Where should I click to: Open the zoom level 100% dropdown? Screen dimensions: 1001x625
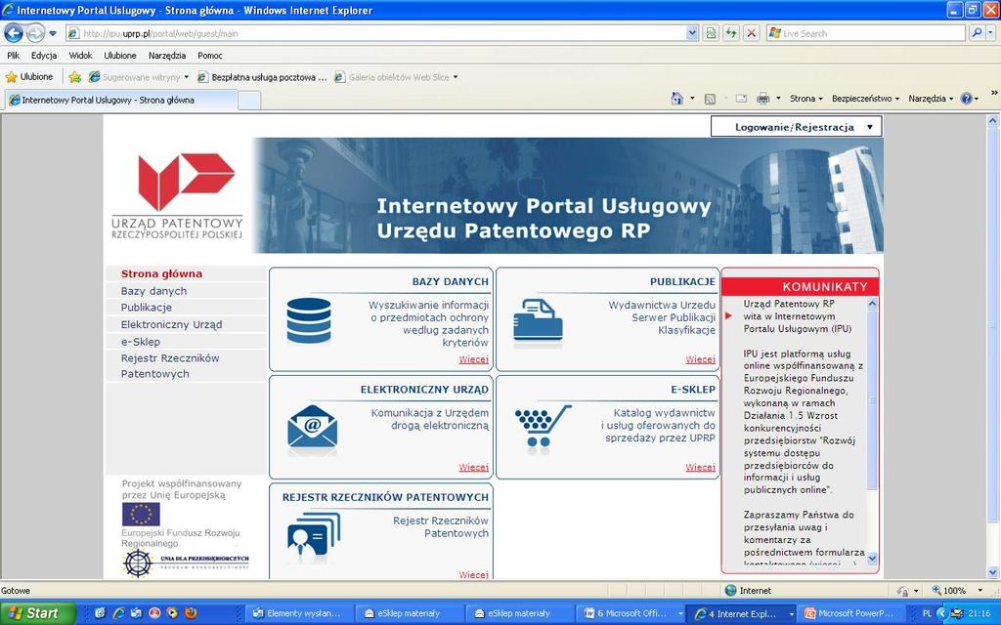[x=979, y=591]
